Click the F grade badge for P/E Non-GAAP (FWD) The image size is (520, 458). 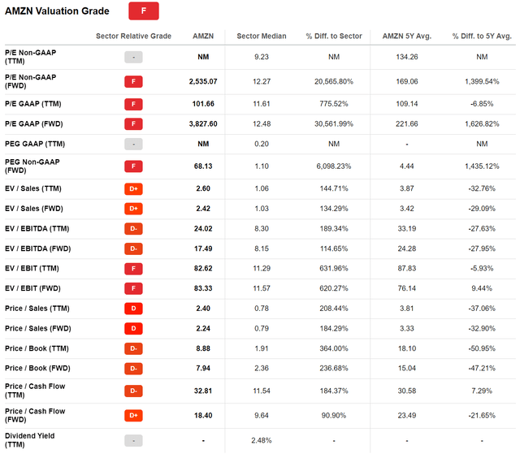[133, 81]
